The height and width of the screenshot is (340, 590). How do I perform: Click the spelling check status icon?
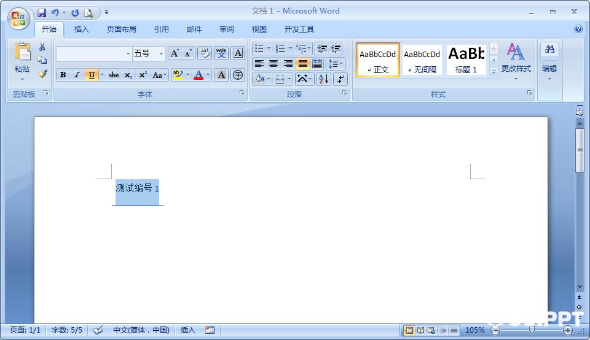click(98, 330)
